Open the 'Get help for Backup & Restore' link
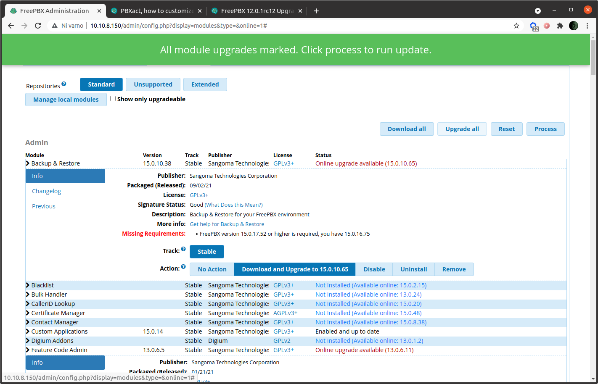The height and width of the screenshot is (384, 598). [x=227, y=224]
